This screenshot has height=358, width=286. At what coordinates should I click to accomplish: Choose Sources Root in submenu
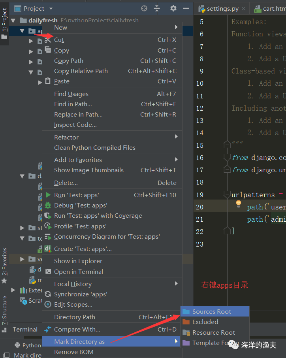[215, 311]
